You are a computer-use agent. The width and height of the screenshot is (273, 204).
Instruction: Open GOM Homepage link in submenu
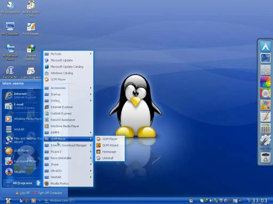[110, 152]
